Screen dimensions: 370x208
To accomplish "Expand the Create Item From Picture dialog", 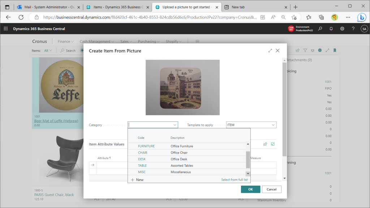I will point(270,50).
